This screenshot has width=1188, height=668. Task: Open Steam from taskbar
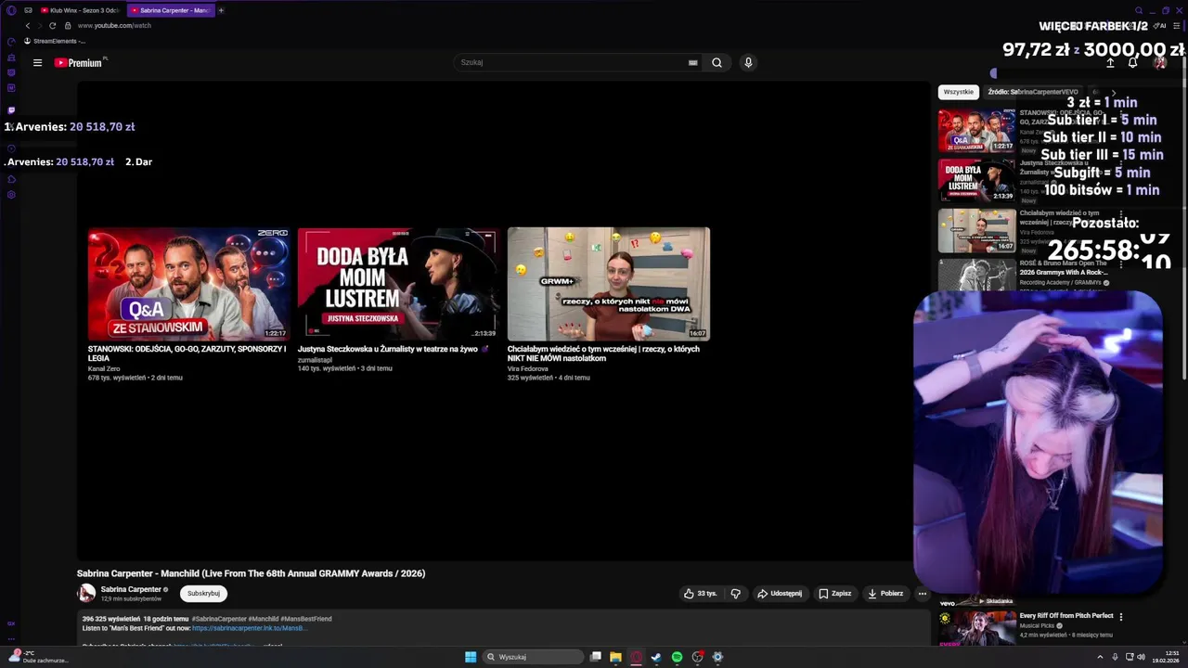656,657
